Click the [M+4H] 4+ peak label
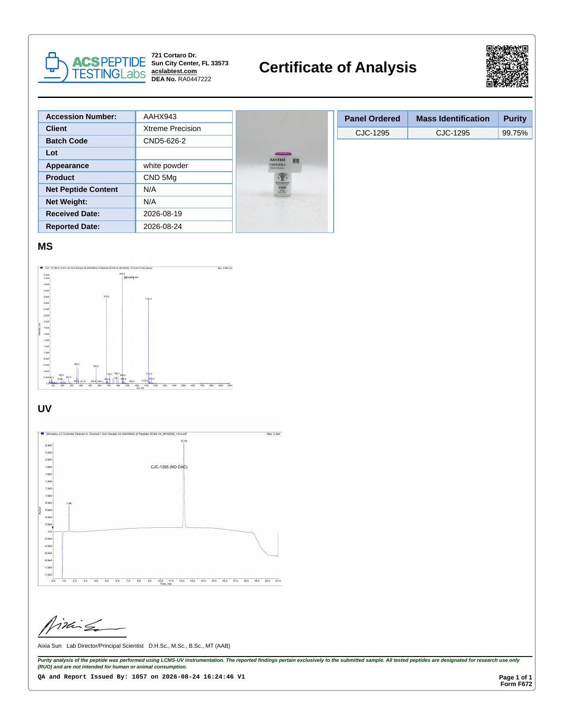This screenshot has width=562, height=728. 131,278
